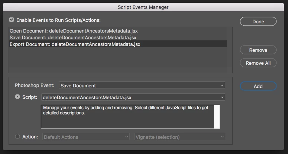Open the Default Actions set dropdown
This screenshot has width=288, height=154.
click(86, 137)
